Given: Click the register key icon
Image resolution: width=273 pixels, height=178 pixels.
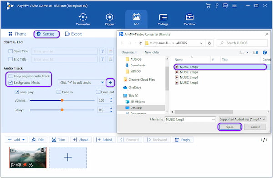Looking at the screenshot, I should [217, 6].
